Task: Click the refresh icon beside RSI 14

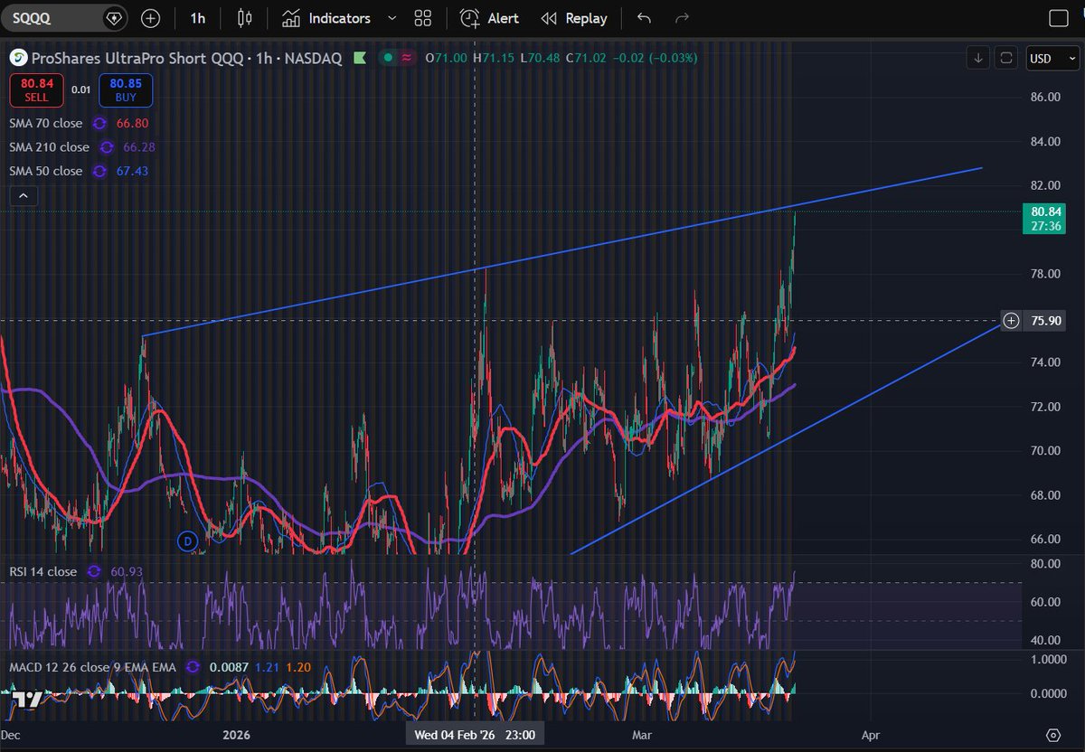Action: tap(94, 571)
